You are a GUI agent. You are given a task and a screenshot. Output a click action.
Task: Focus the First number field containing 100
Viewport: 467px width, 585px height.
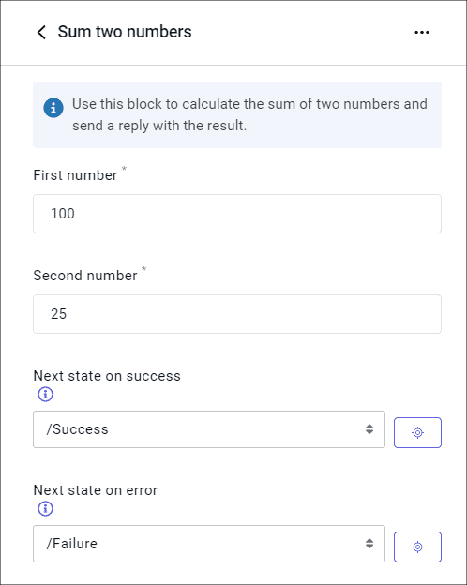pyautogui.click(x=237, y=214)
